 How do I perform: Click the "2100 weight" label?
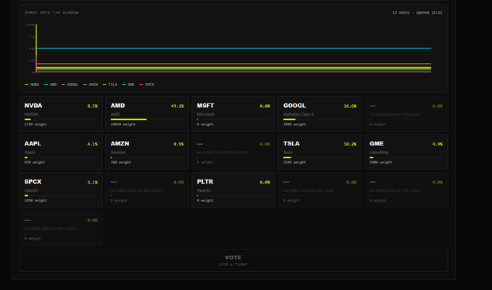pos(295,162)
